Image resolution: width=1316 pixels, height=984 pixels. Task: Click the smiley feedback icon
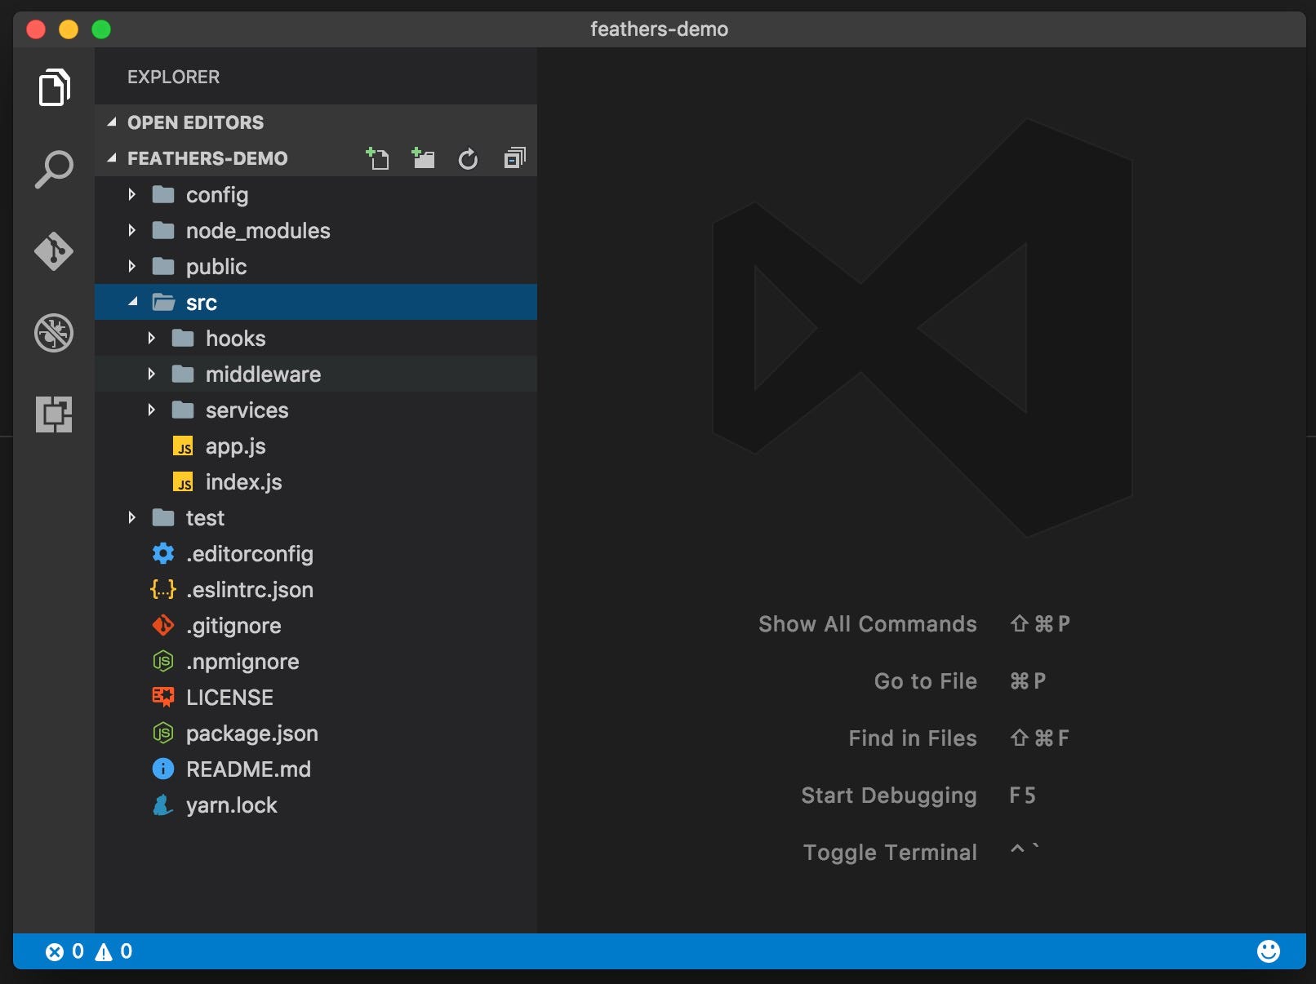[1268, 951]
